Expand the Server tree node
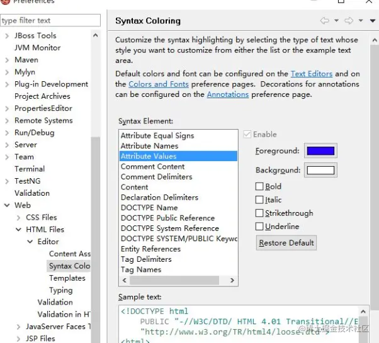This screenshot has width=379, height=343. (7, 145)
